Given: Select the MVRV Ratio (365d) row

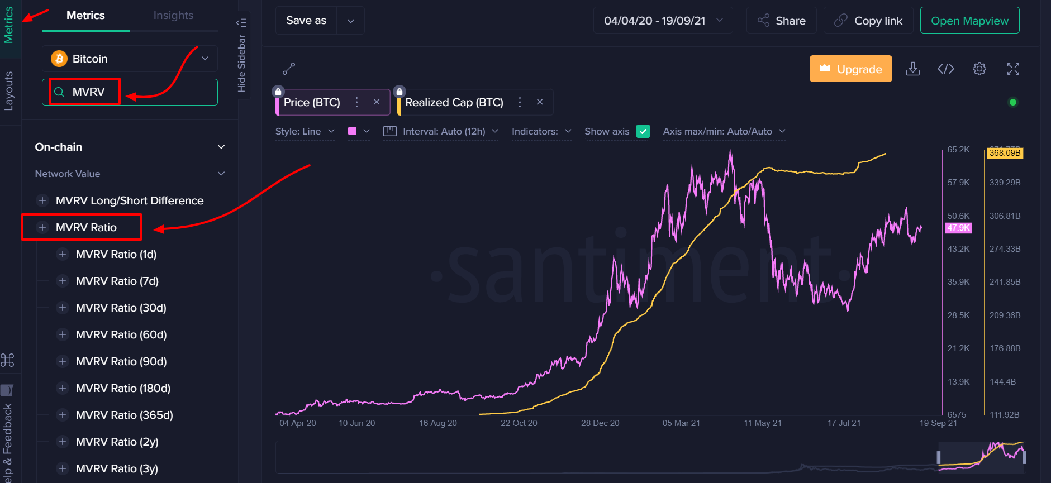Looking at the screenshot, I should pyautogui.click(x=125, y=415).
